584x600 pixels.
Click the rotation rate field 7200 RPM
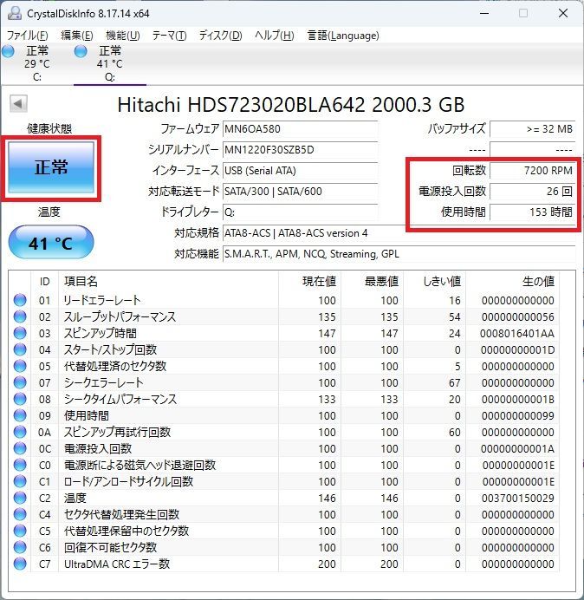(532, 170)
